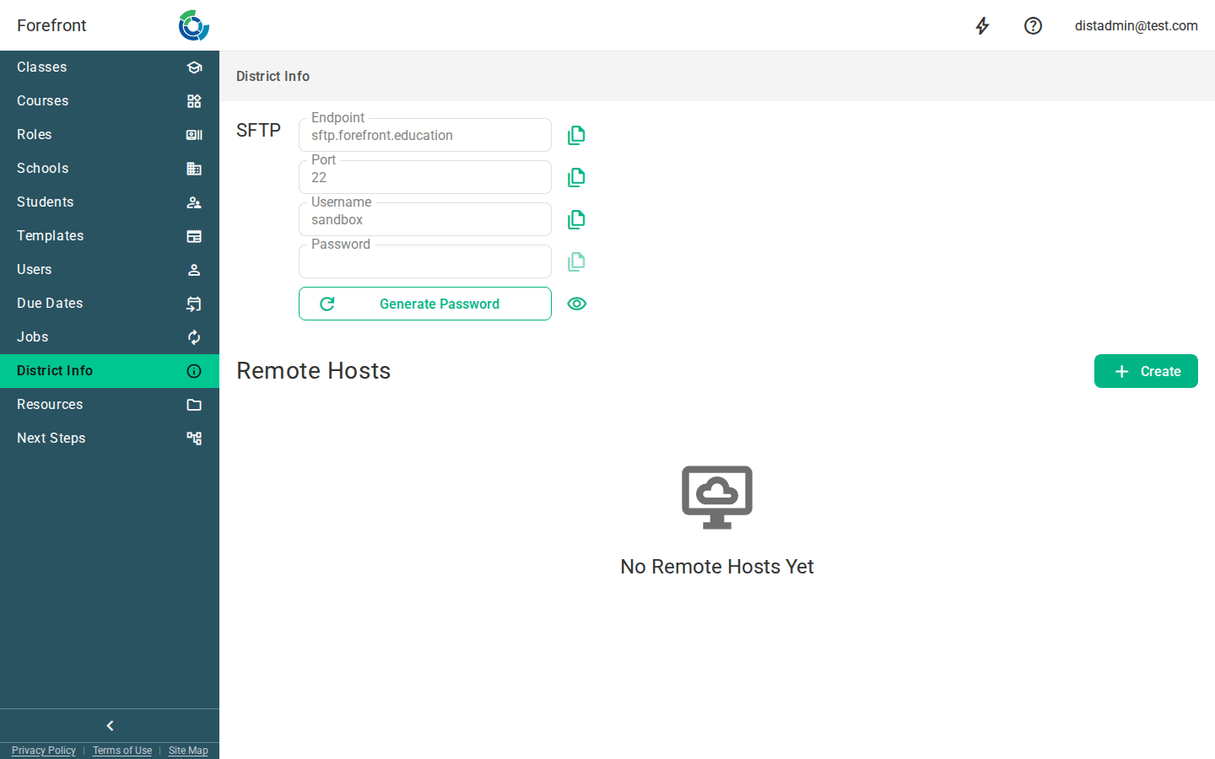
Task: Click into the Port field
Action: [x=425, y=177]
